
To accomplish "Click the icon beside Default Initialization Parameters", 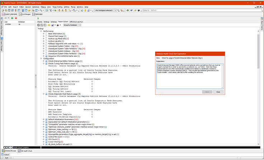I will coord(46,119).
